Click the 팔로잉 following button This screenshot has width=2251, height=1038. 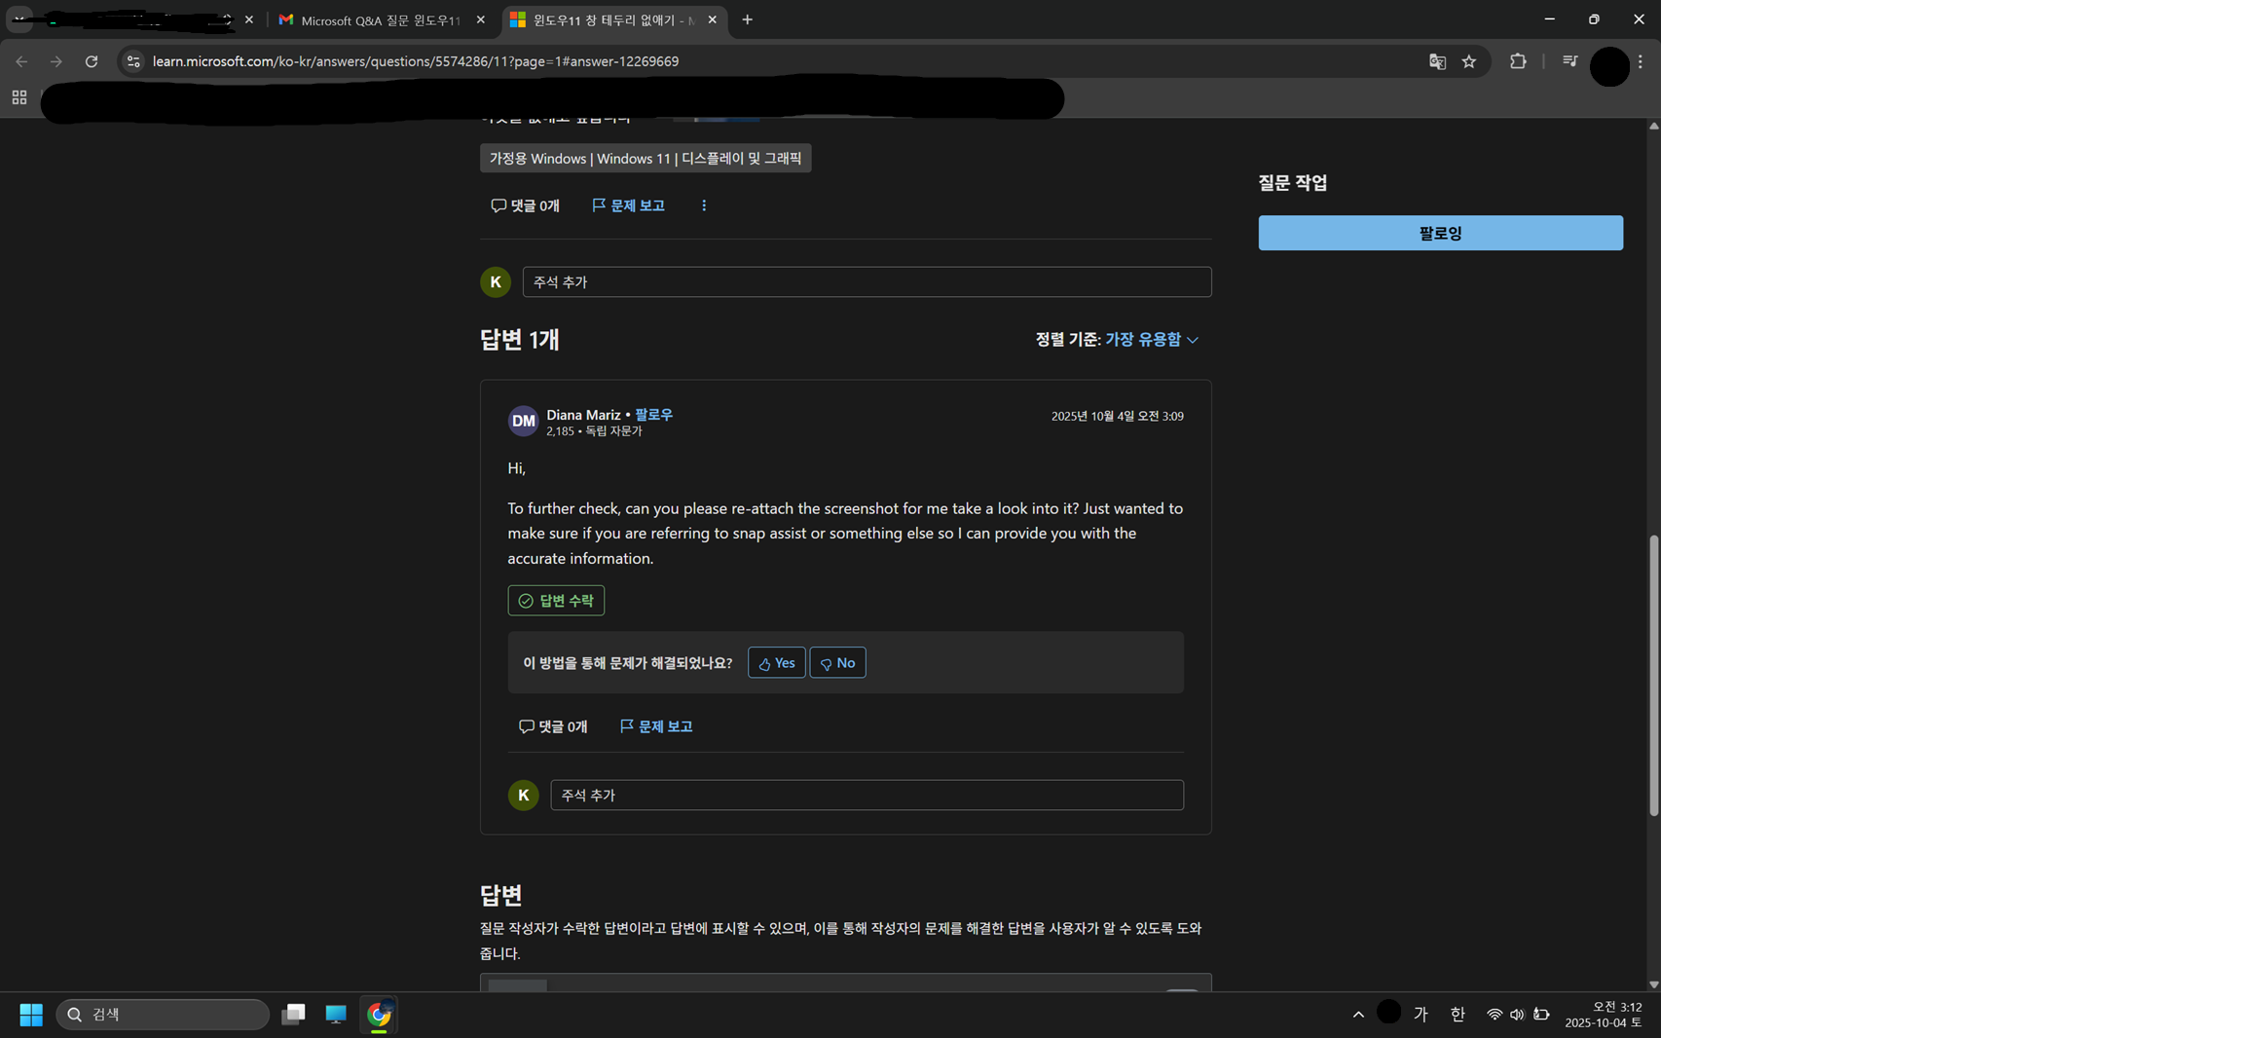(1440, 233)
